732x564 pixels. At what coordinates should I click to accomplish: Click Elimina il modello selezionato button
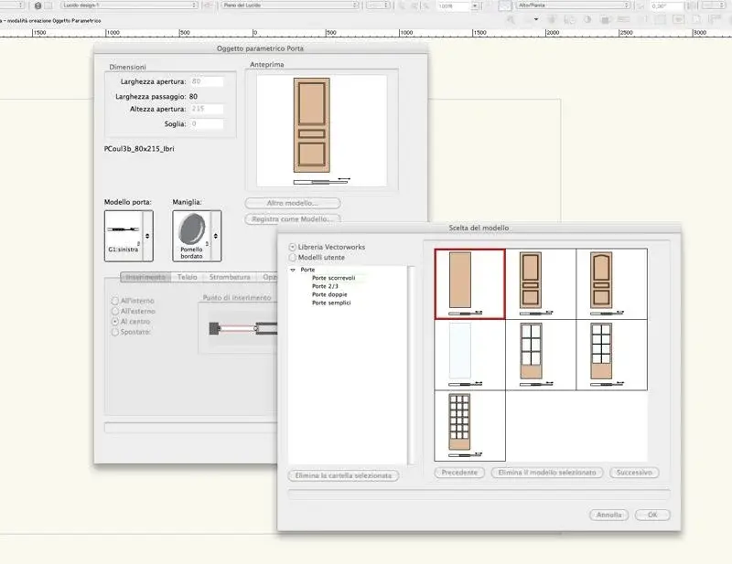pyautogui.click(x=546, y=473)
